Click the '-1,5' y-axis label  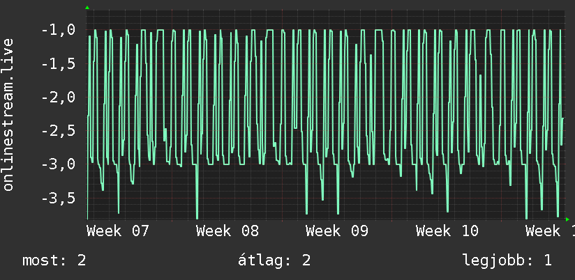pos(59,63)
